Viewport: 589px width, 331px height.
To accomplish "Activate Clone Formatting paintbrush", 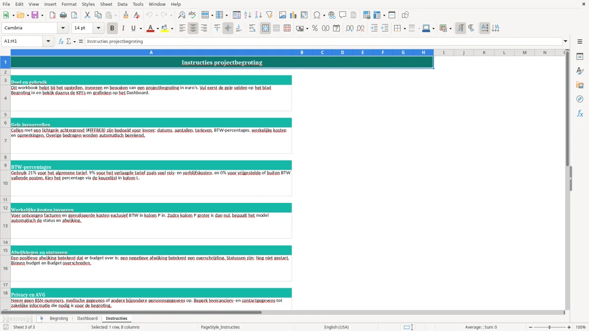I will (126, 15).
